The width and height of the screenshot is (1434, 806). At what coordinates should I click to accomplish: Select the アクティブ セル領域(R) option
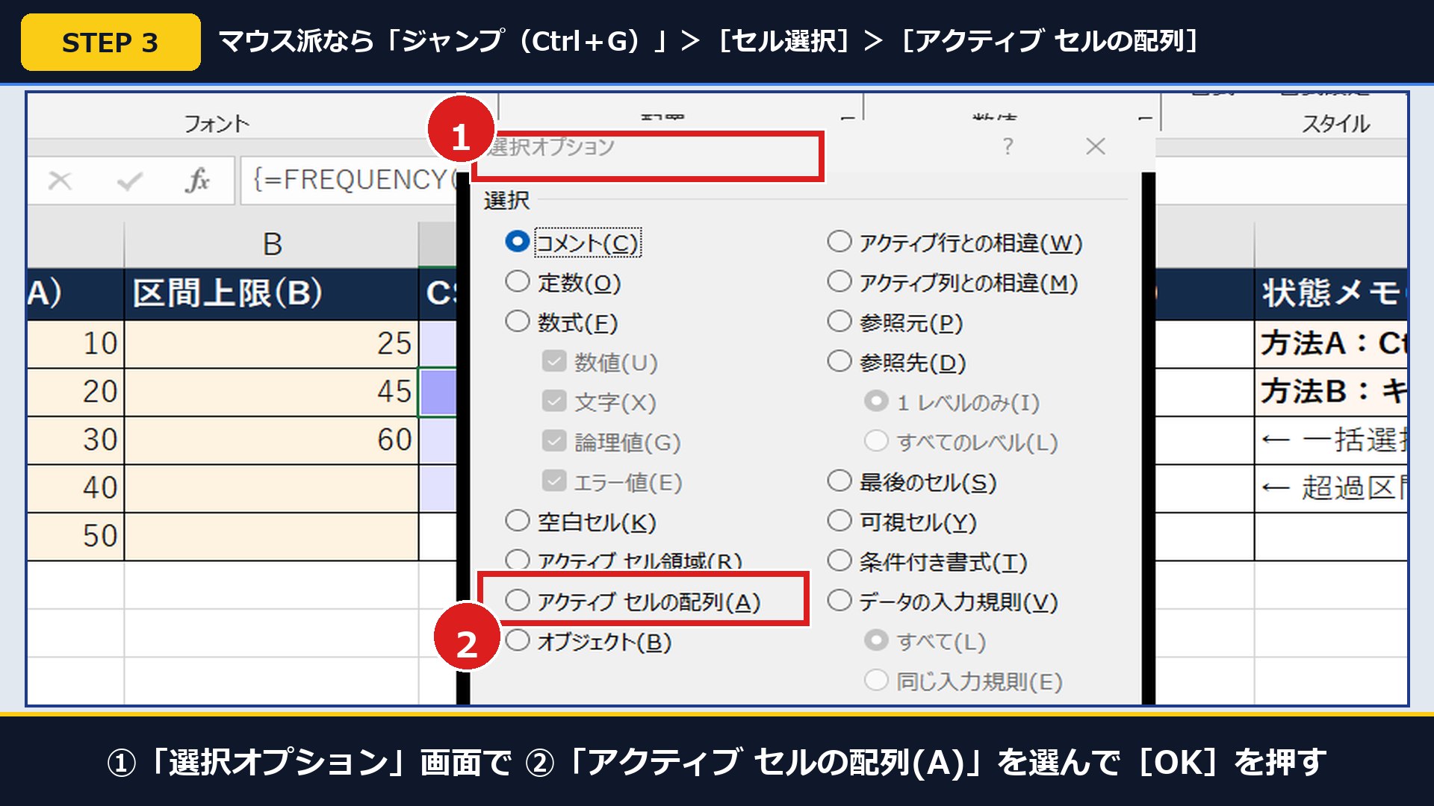[x=517, y=560]
